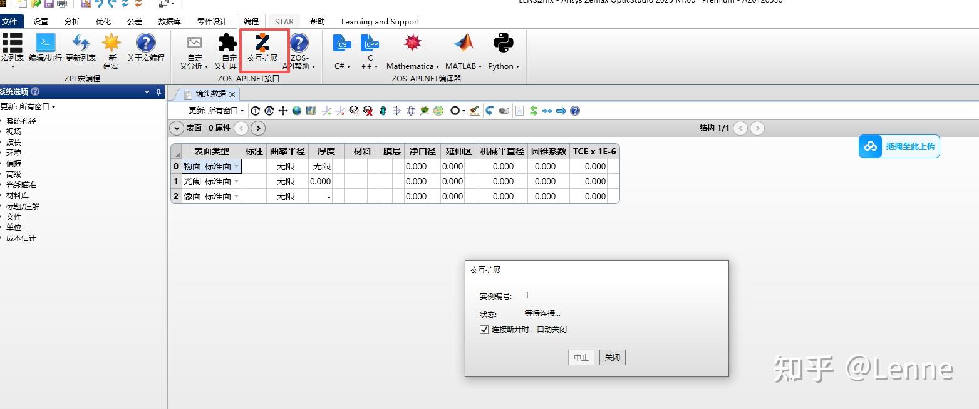Click the 中止 button in the dialog
The image size is (979, 409).
coord(580,357)
